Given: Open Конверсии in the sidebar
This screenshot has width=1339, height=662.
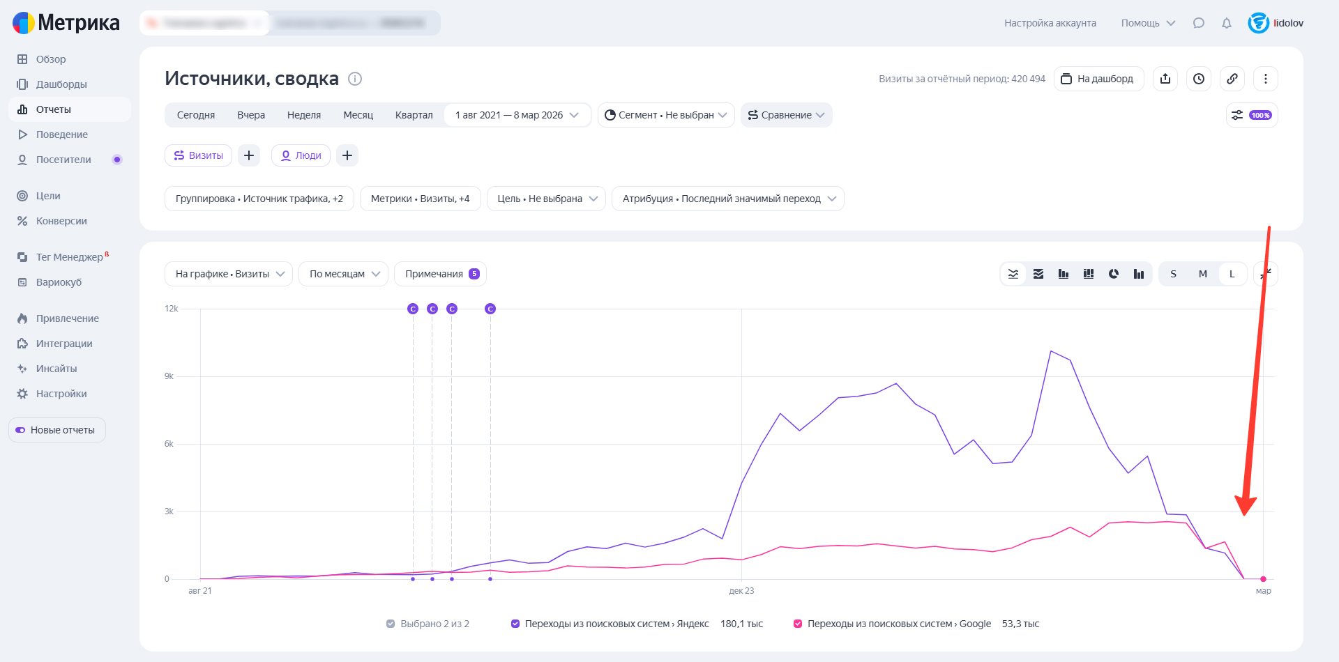Looking at the screenshot, I should [61, 221].
